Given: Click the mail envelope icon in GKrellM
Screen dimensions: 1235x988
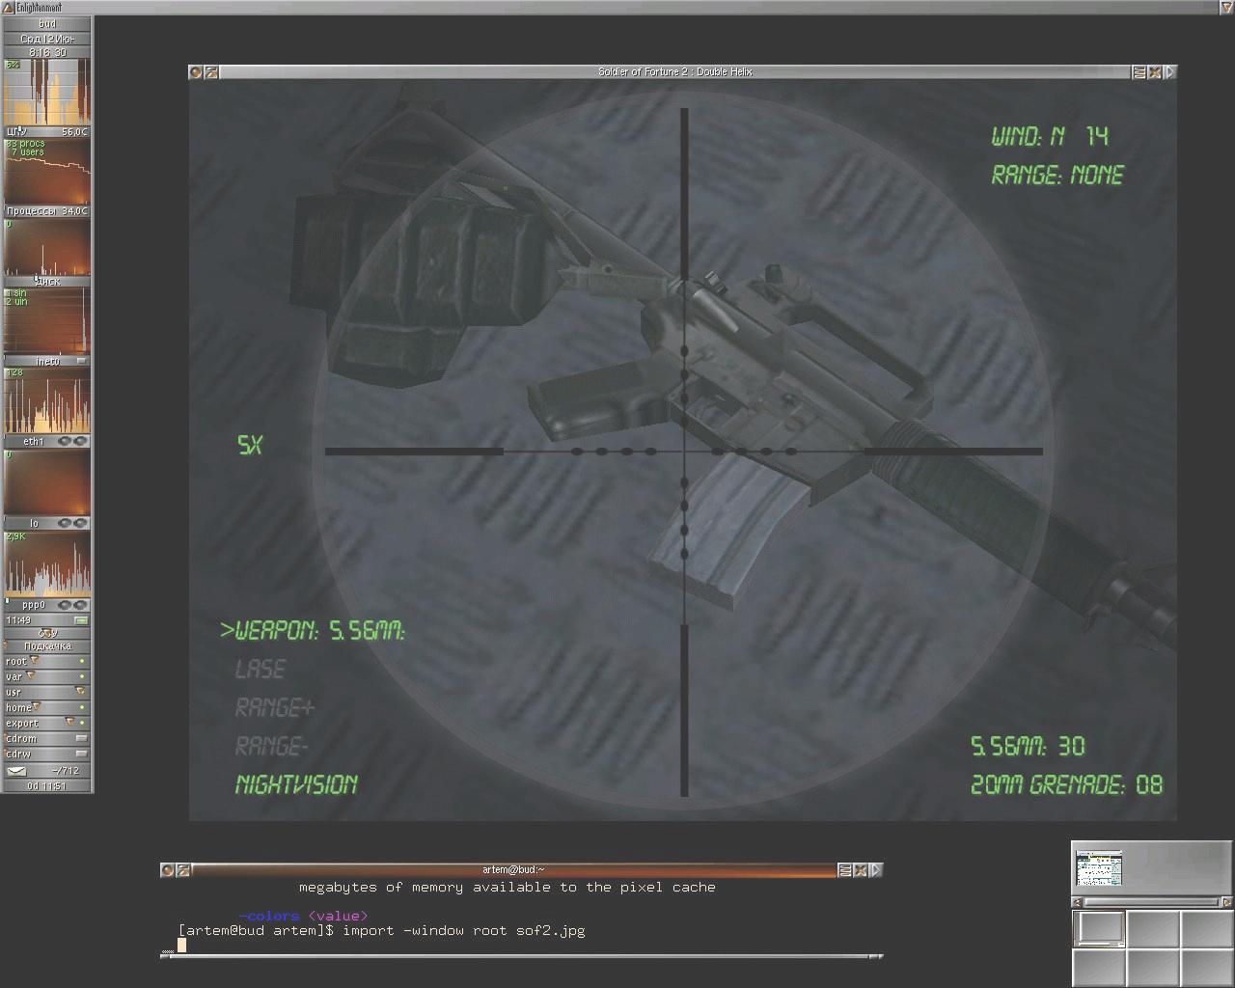Looking at the screenshot, I should pyautogui.click(x=17, y=771).
